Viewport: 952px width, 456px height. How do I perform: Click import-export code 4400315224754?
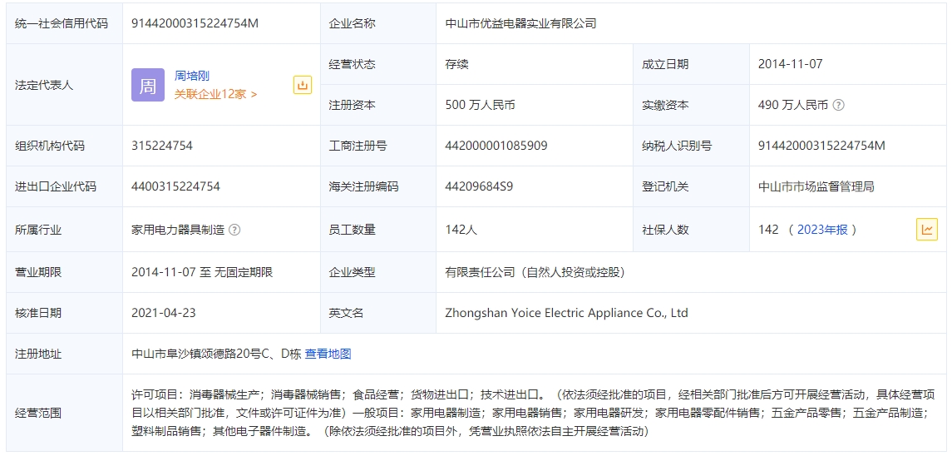[175, 186]
